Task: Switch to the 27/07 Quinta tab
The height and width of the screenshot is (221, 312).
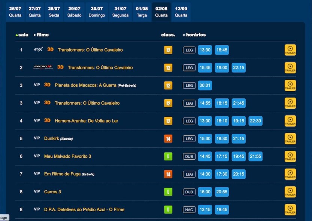Action: click(x=35, y=11)
